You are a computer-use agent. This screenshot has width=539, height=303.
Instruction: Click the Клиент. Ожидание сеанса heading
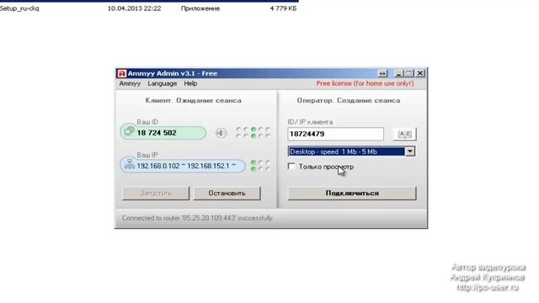point(193,101)
